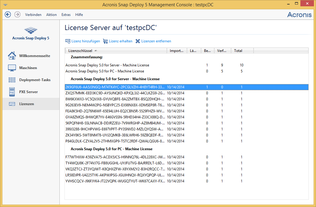Click the forward navigation arrow icon
The image size is (316, 207).
pyautogui.click(x=17, y=14)
